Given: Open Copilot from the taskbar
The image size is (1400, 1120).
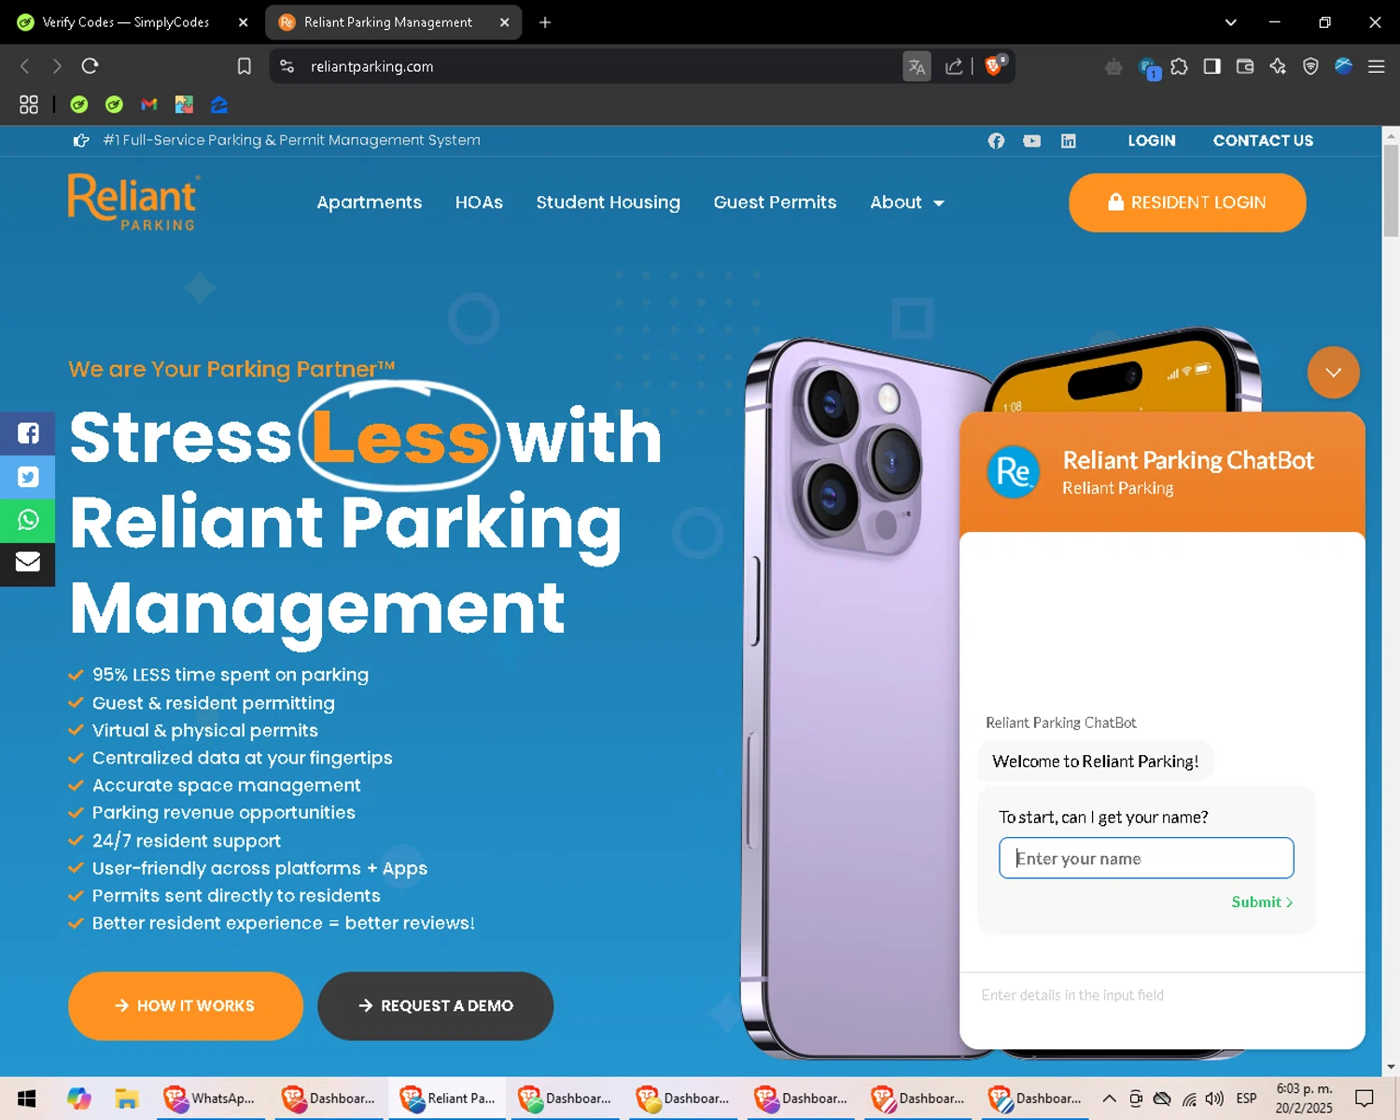Looking at the screenshot, I should pos(78,1099).
